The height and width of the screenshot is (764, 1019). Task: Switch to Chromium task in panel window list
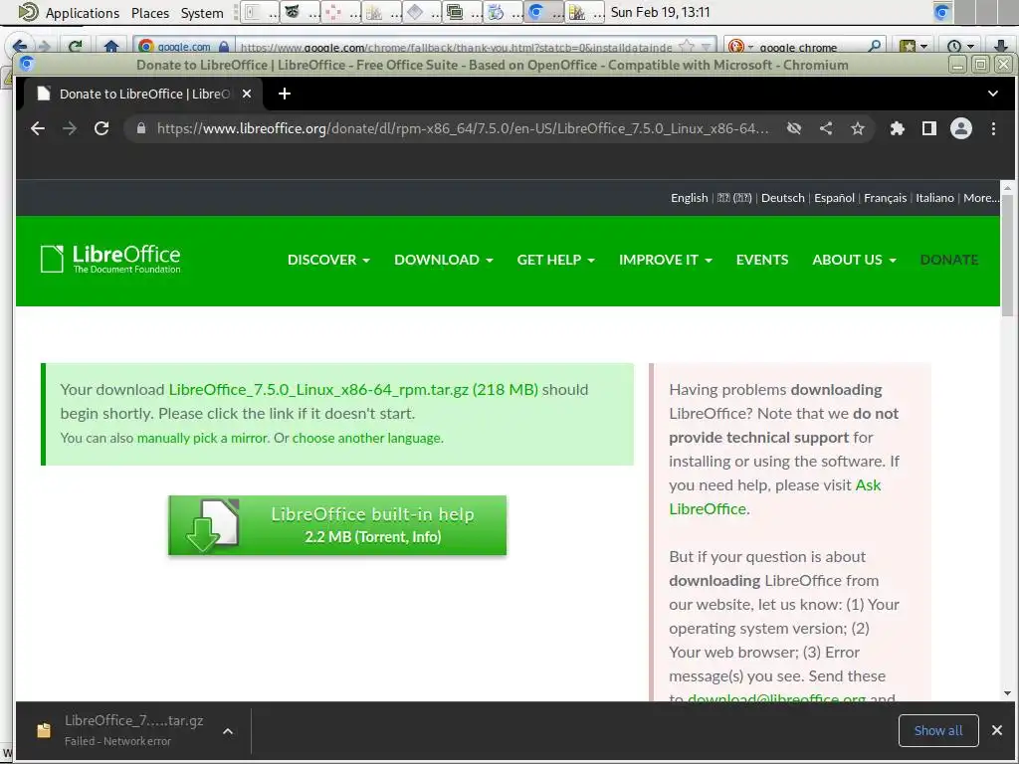[x=544, y=12]
